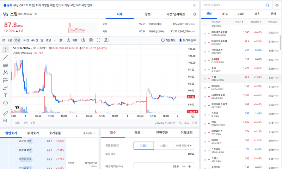This screenshot has width=282, height=169.
Task: Click chart time 23:28:22 UTC+9
Action: (165, 123)
